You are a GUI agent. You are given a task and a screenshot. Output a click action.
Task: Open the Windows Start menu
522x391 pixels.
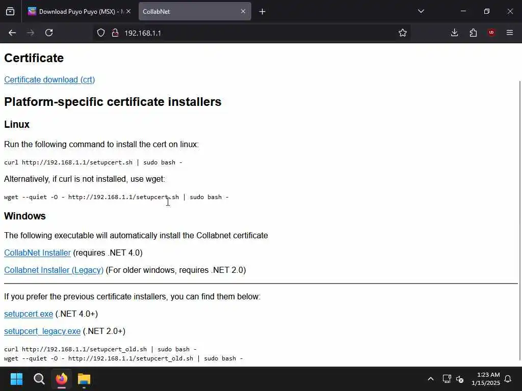16,379
